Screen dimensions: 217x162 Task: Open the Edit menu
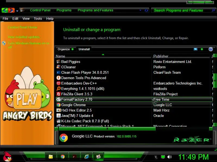click(15, 18)
